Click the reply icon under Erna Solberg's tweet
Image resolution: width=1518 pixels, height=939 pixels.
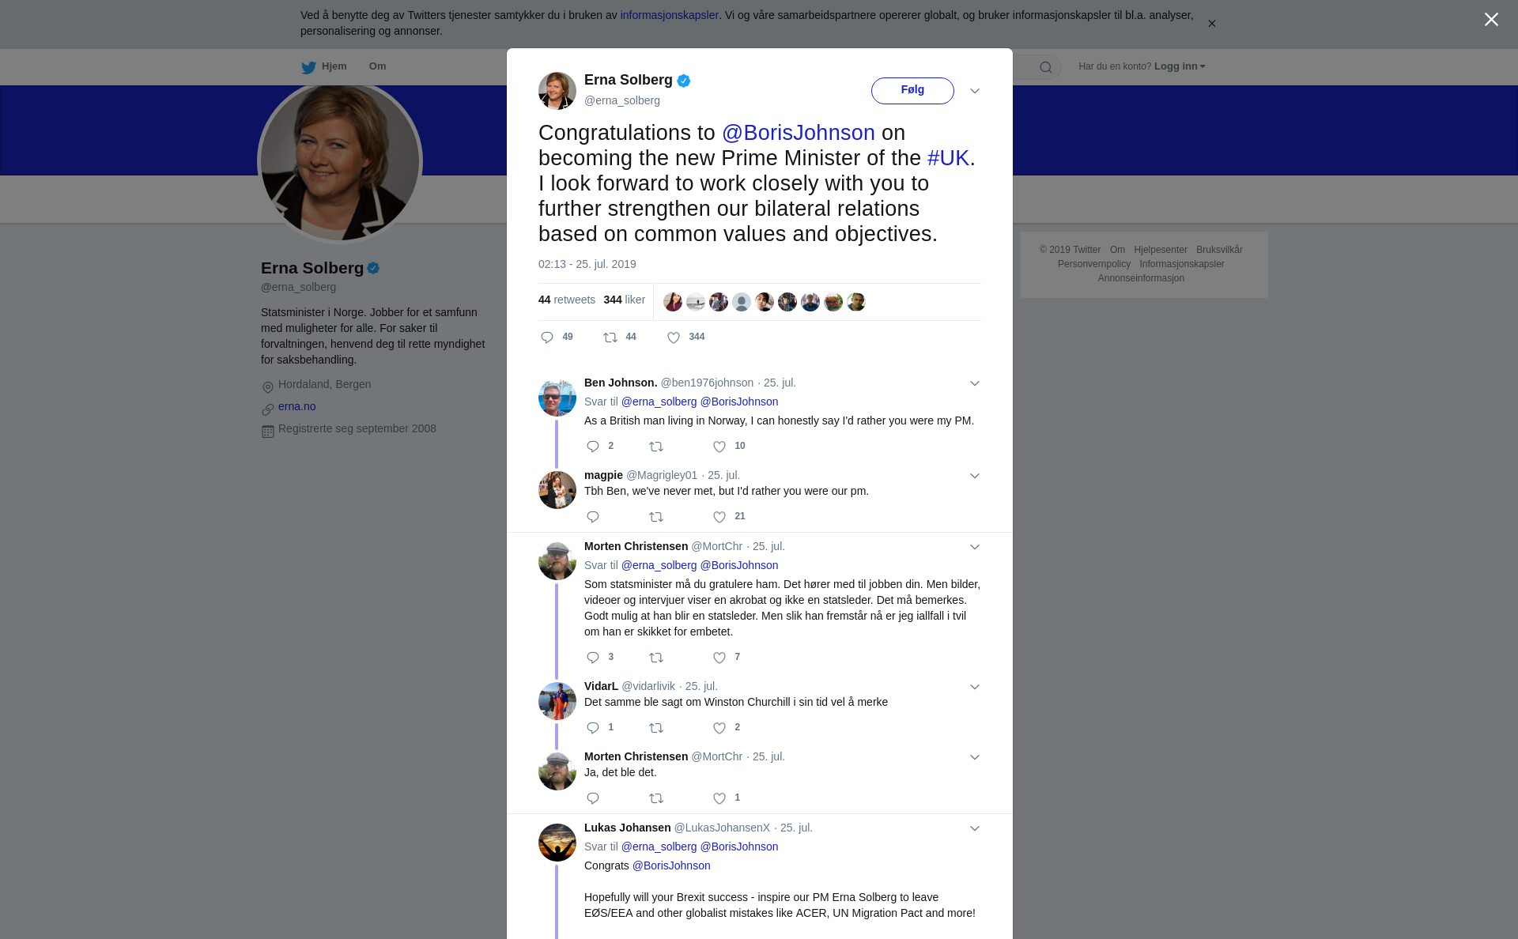[547, 338]
